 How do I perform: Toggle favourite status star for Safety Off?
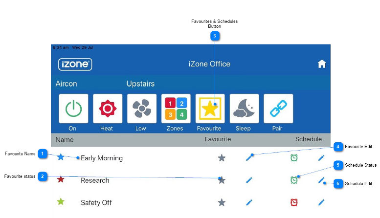point(222,202)
